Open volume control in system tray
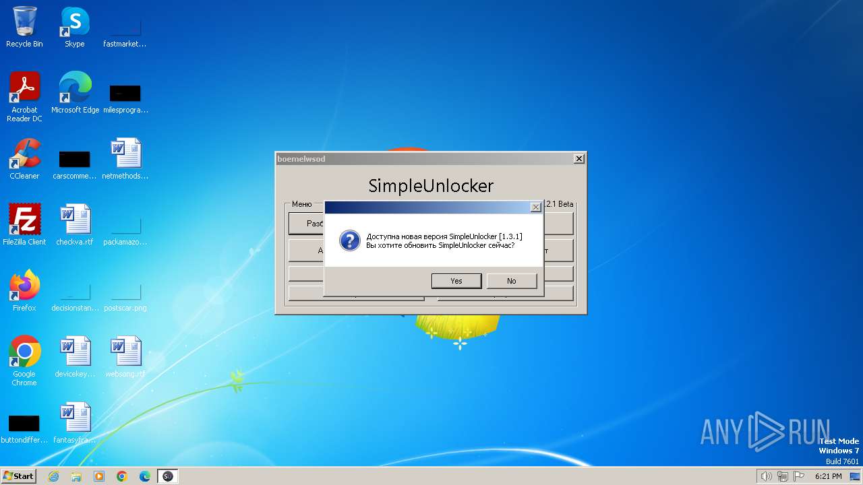This screenshot has width=863, height=485. pyautogui.click(x=766, y=476)
